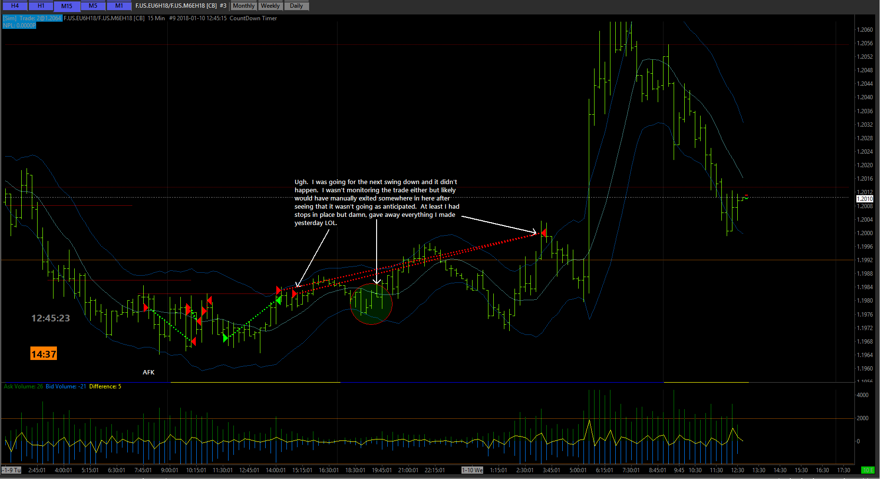Image resolution: width=880 pixels, height=479 pixels.
Task: Click the 1.1960 price scale value
Action: coord(865,369)
